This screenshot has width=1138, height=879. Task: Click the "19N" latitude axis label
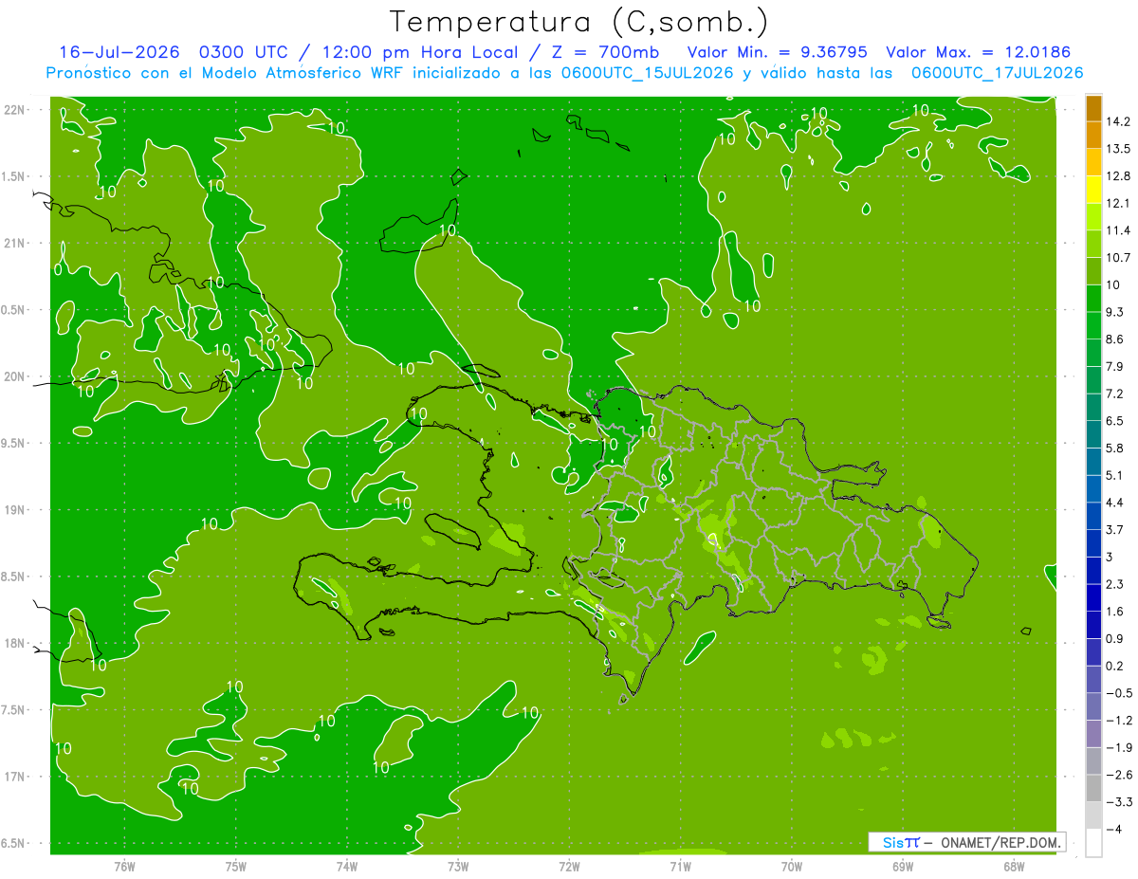click(13, 510)
